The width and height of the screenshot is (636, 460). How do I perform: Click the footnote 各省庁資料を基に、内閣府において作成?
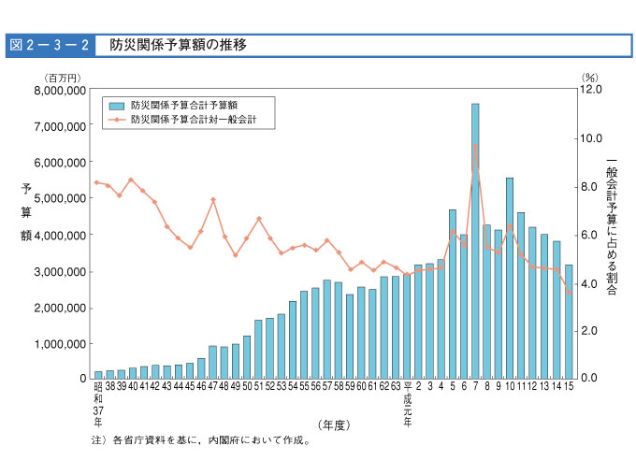(211, 440)
